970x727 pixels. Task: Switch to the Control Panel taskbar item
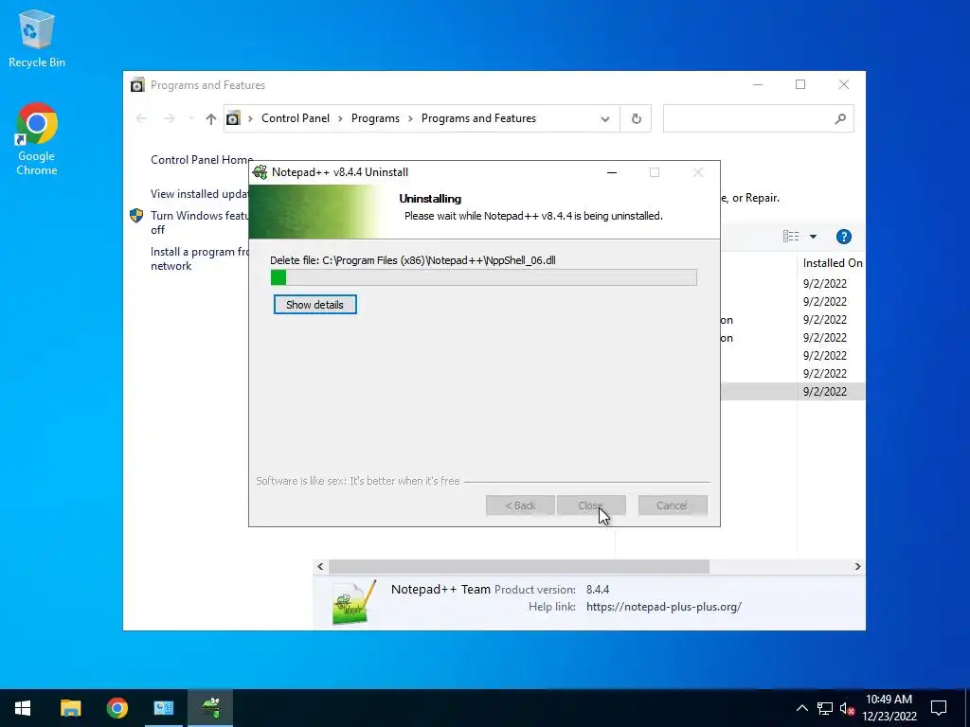164,708
